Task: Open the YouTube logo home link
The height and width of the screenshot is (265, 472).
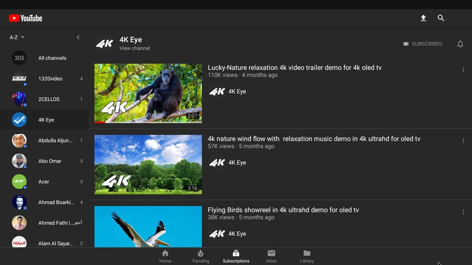Action: coord(26,18)
